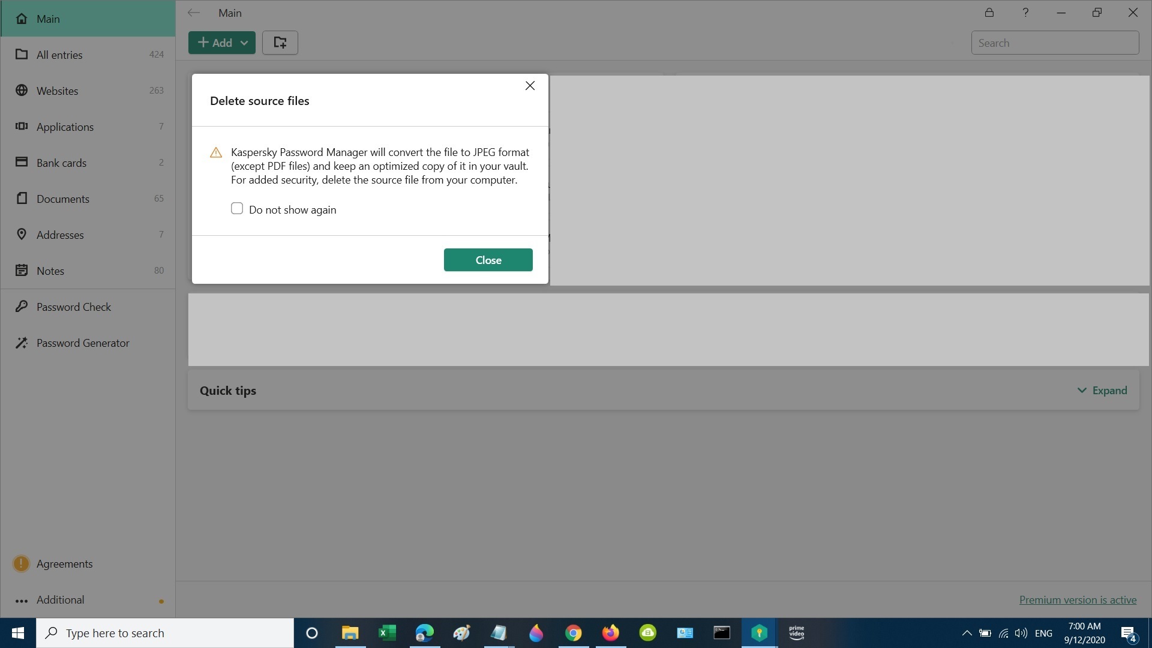The image size is (1152, 648).
Task: Open the Applications category
Action: 88,127
